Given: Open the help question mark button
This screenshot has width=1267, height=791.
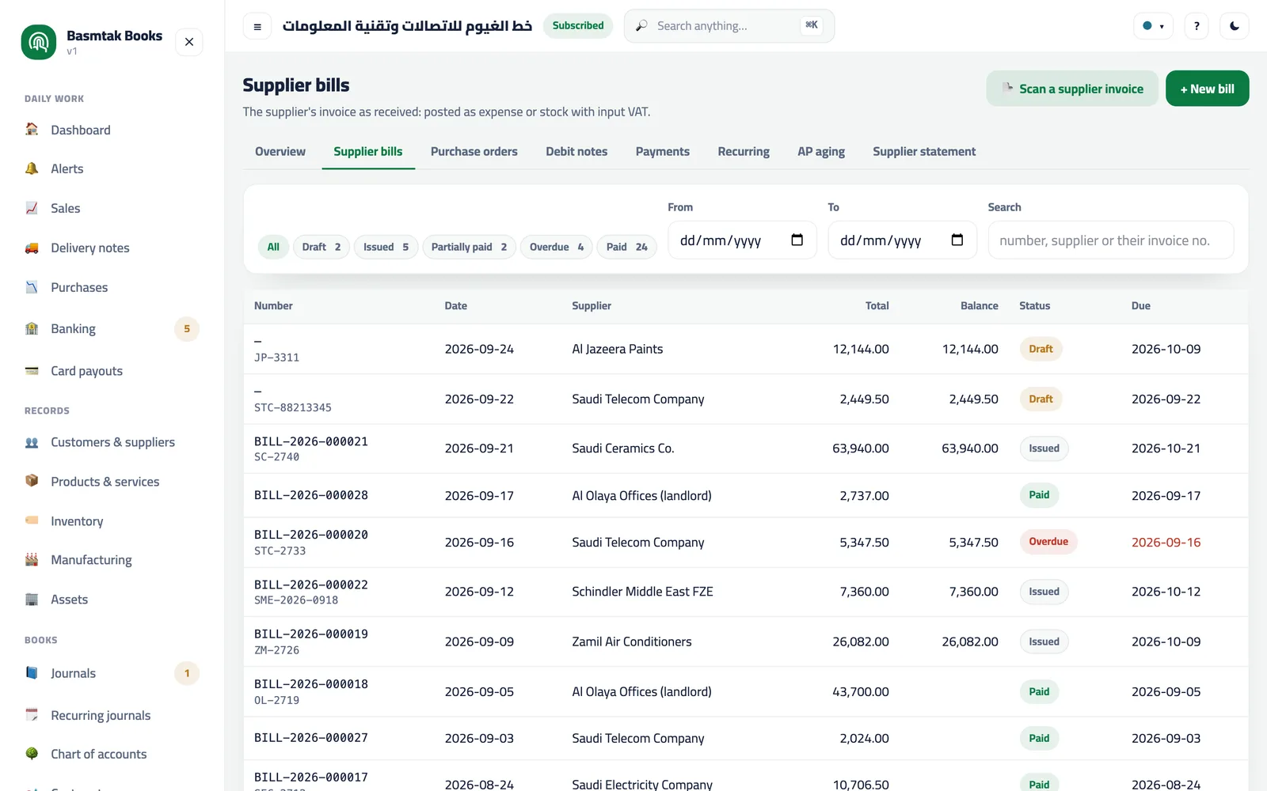Looking at the screenshot, I should tap(1197, 26).
